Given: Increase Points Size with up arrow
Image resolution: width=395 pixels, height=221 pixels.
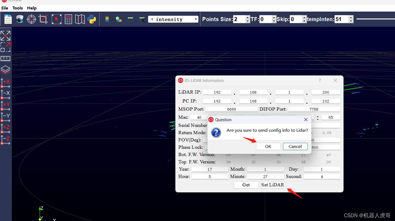Looking at the screenshot, I should pos(248,17).
